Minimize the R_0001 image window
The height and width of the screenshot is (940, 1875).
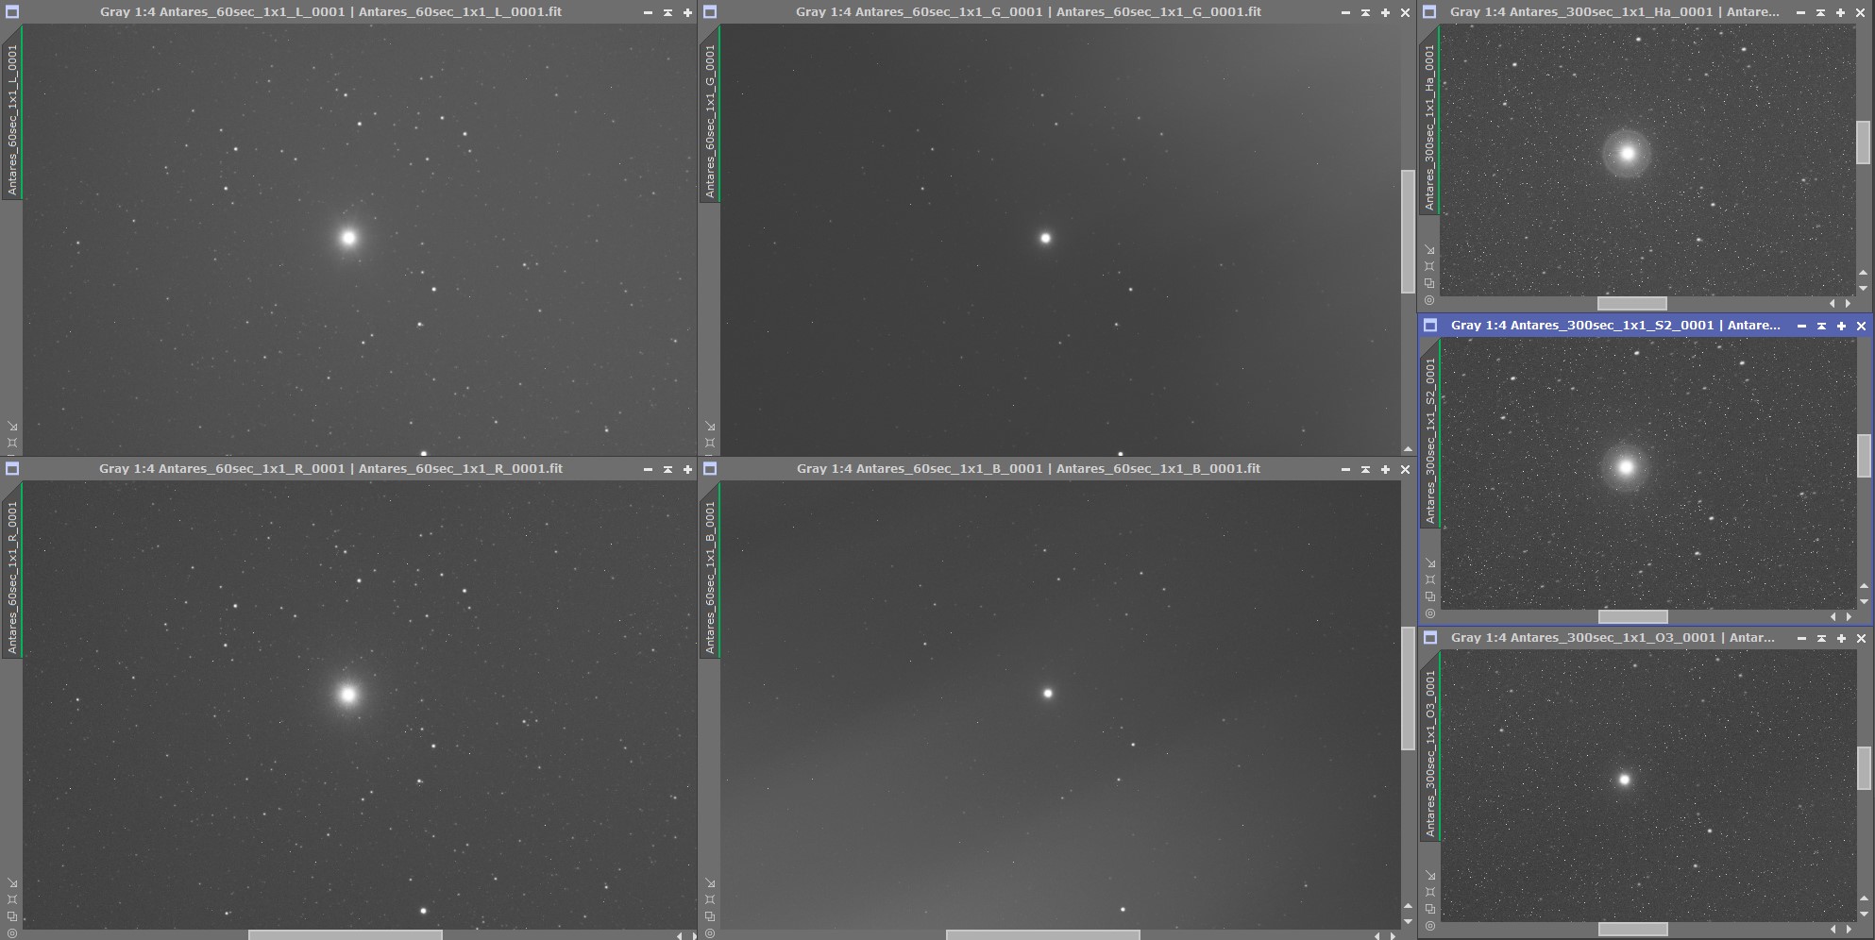click(x=648, y=469)
